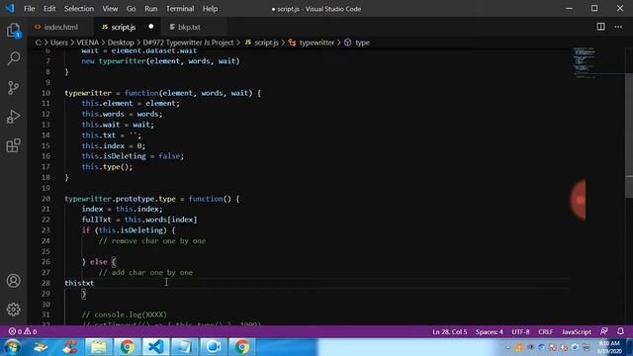Click line number 20 in the gutter
This screenshot has height=356, width=633.
[45, 199]
